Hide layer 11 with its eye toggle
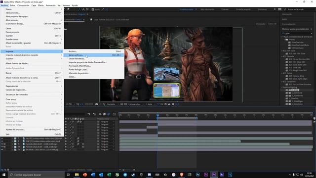Viewport: 316px width, 178px height. click(x=2, y=150)
